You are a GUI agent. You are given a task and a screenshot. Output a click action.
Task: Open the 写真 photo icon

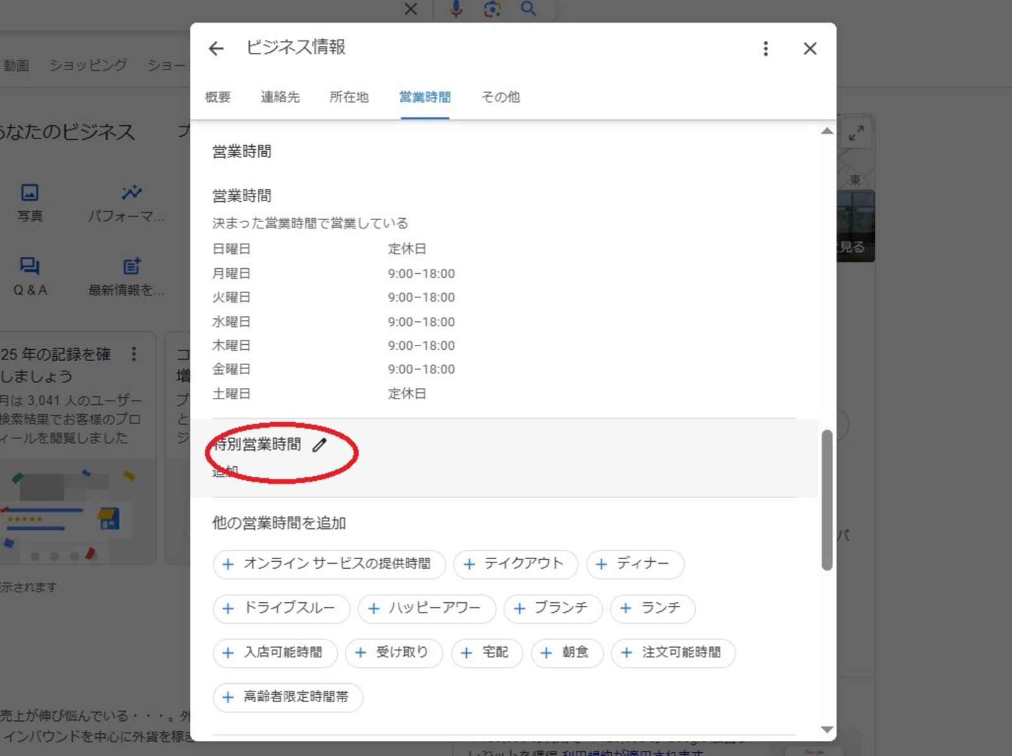coord(30,192)
